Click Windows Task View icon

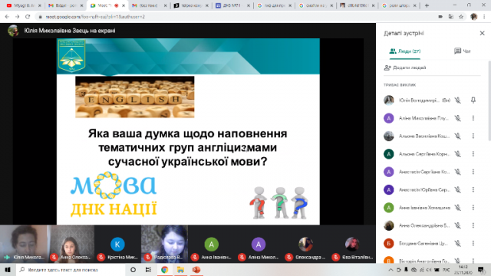pos(148,269)
